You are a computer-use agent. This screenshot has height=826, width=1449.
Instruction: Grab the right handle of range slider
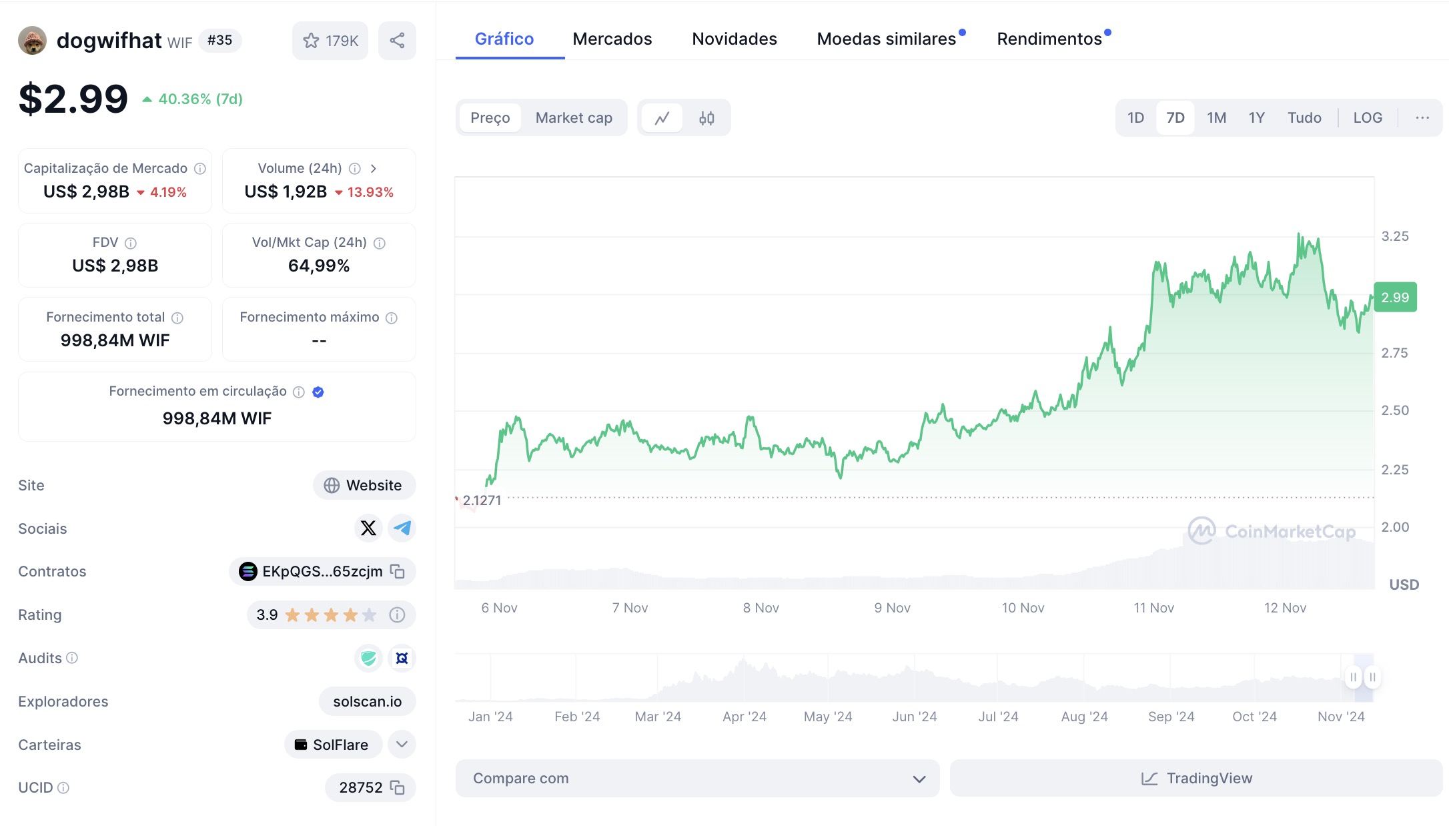coord(1372,677)
